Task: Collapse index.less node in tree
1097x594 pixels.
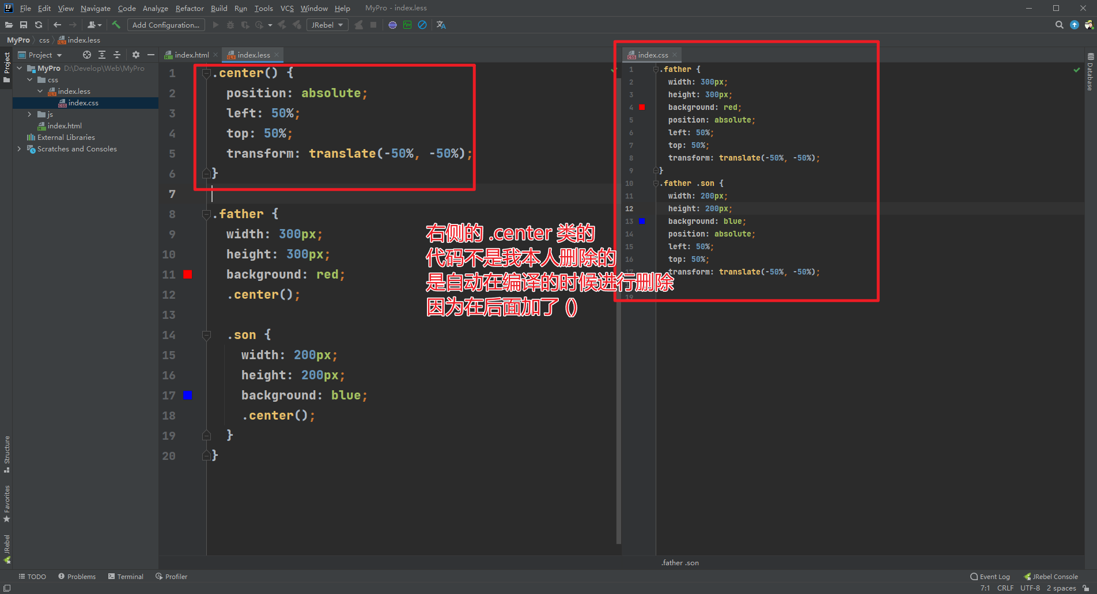Action: [40, 91]
